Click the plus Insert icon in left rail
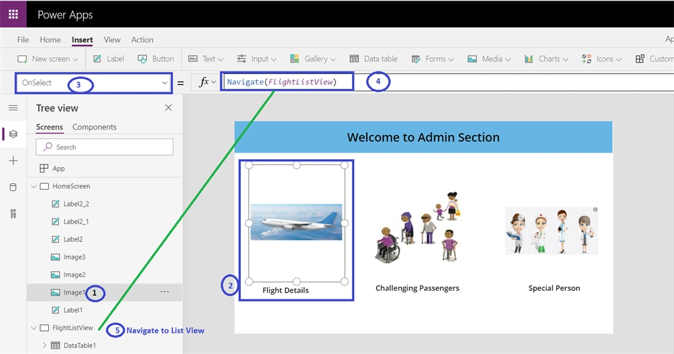The image size is (674, 354). point(13,161)
